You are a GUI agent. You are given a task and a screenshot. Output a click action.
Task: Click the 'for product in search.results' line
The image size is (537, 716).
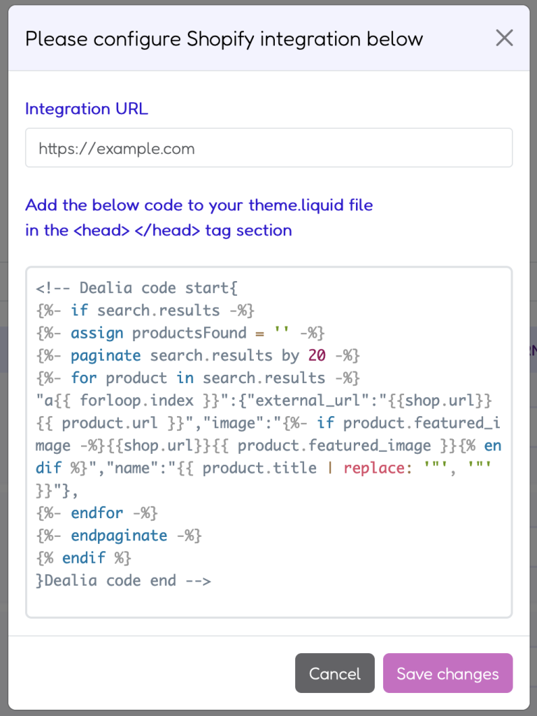point(198,378)
